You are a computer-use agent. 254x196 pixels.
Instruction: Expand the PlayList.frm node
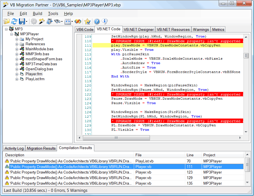point(17,79)
